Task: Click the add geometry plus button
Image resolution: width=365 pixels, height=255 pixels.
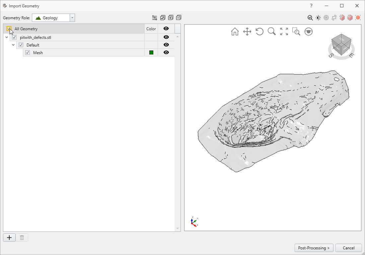Action: tap(9, 237)
